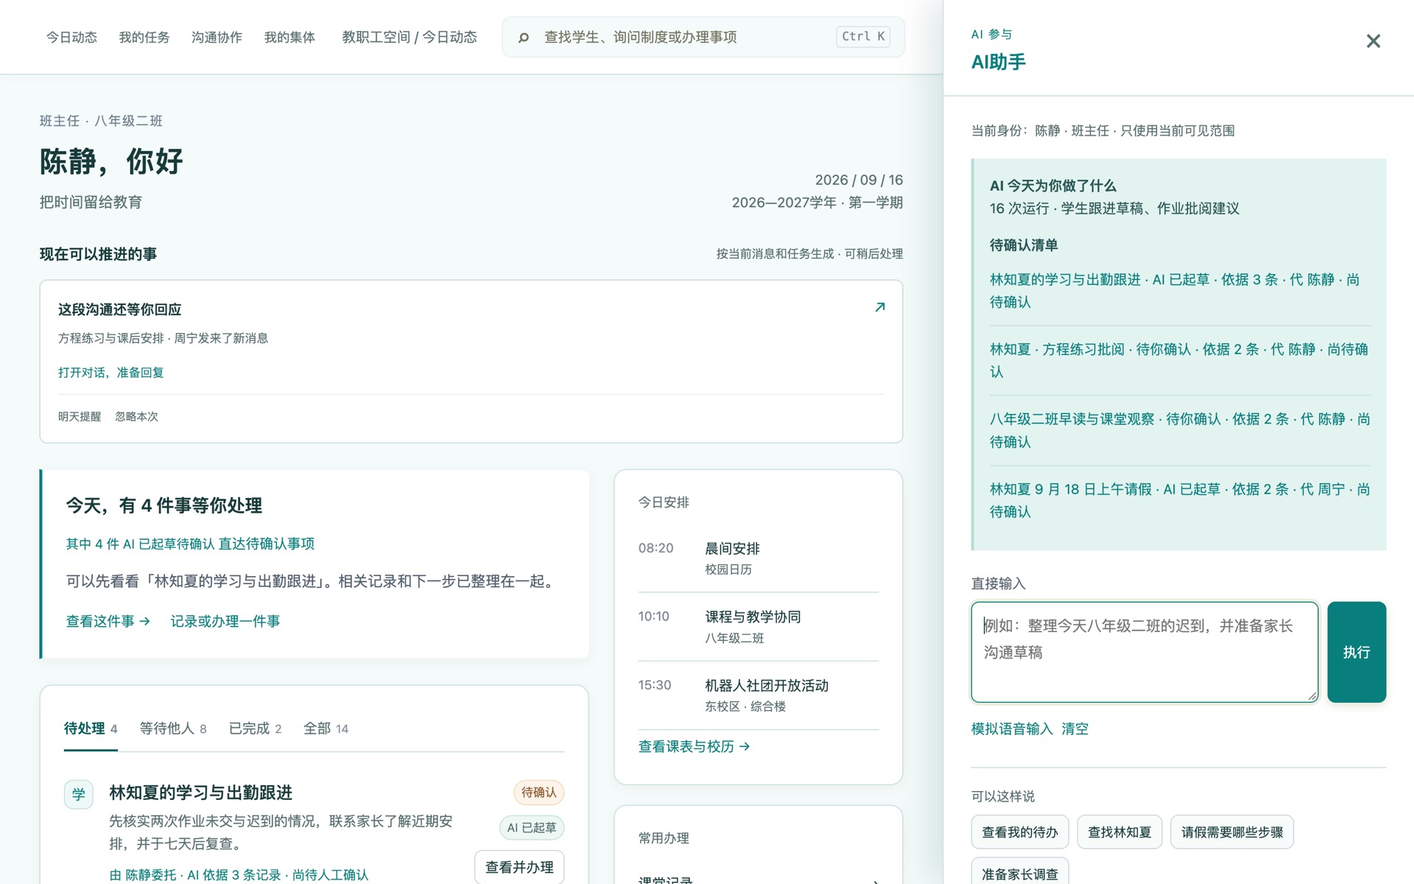
Task: Click 查看这件事 link
Action: [108, 621]
